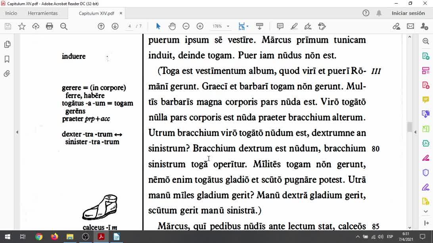Open the Protect shield tool in right pane
The image size is (433, 243).
[x=426, y=173]
